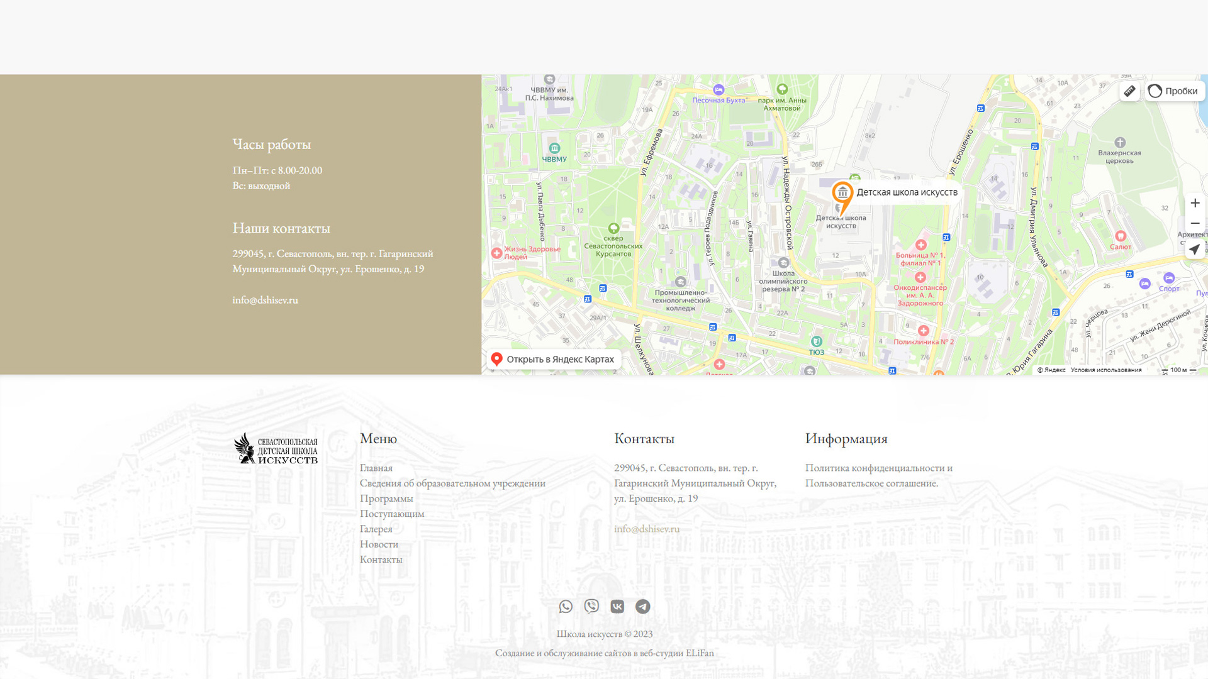This screenshot has width=1208, height=679.
Task: Select the map ruler measurement tool
Action: coord(1129,91)
